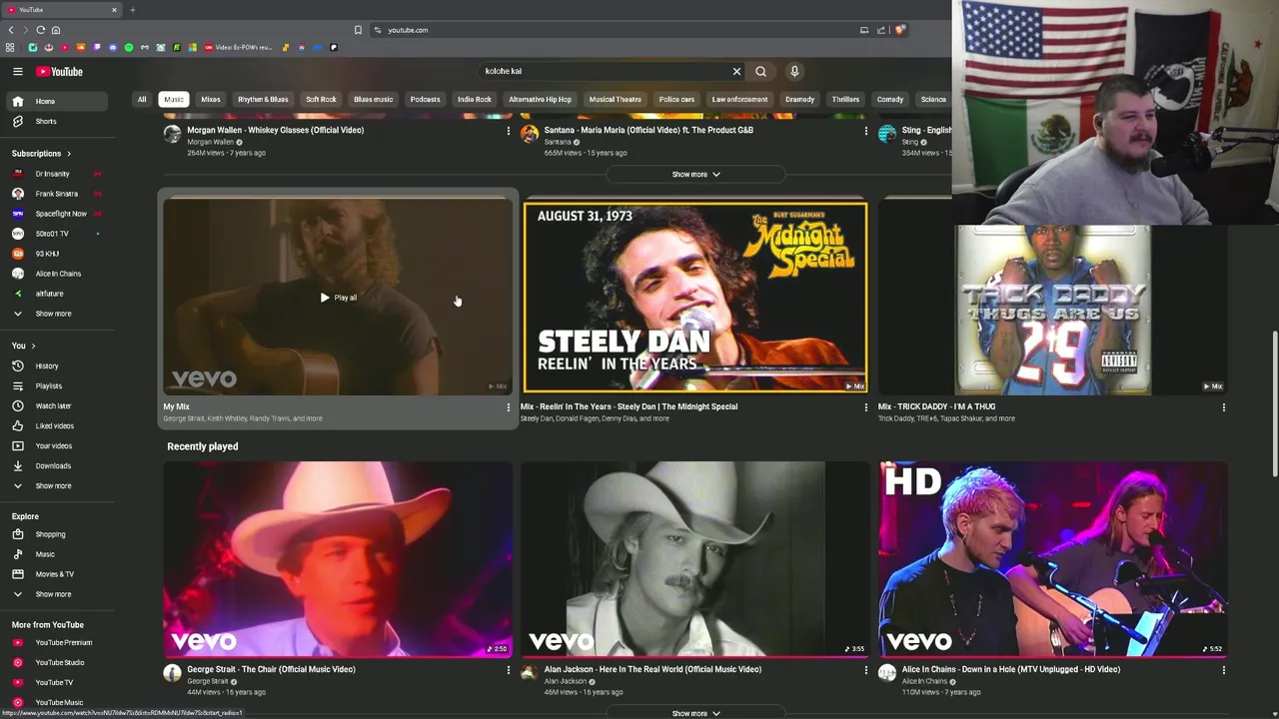
Task: Select the Music filter chip
Action: point(174,99)
